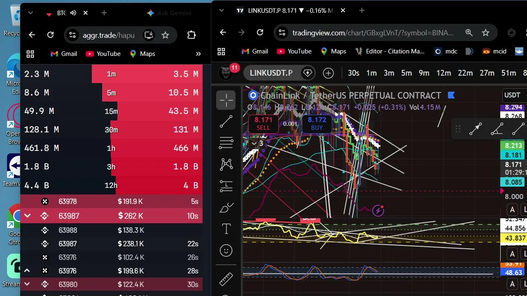Click the $191.9 K trade amount
Viewport: 527px width, 296px height.
pos(131,201)
